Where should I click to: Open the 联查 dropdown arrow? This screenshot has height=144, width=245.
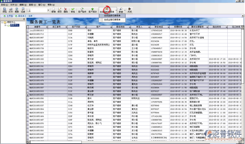click(x=124, y=10)
